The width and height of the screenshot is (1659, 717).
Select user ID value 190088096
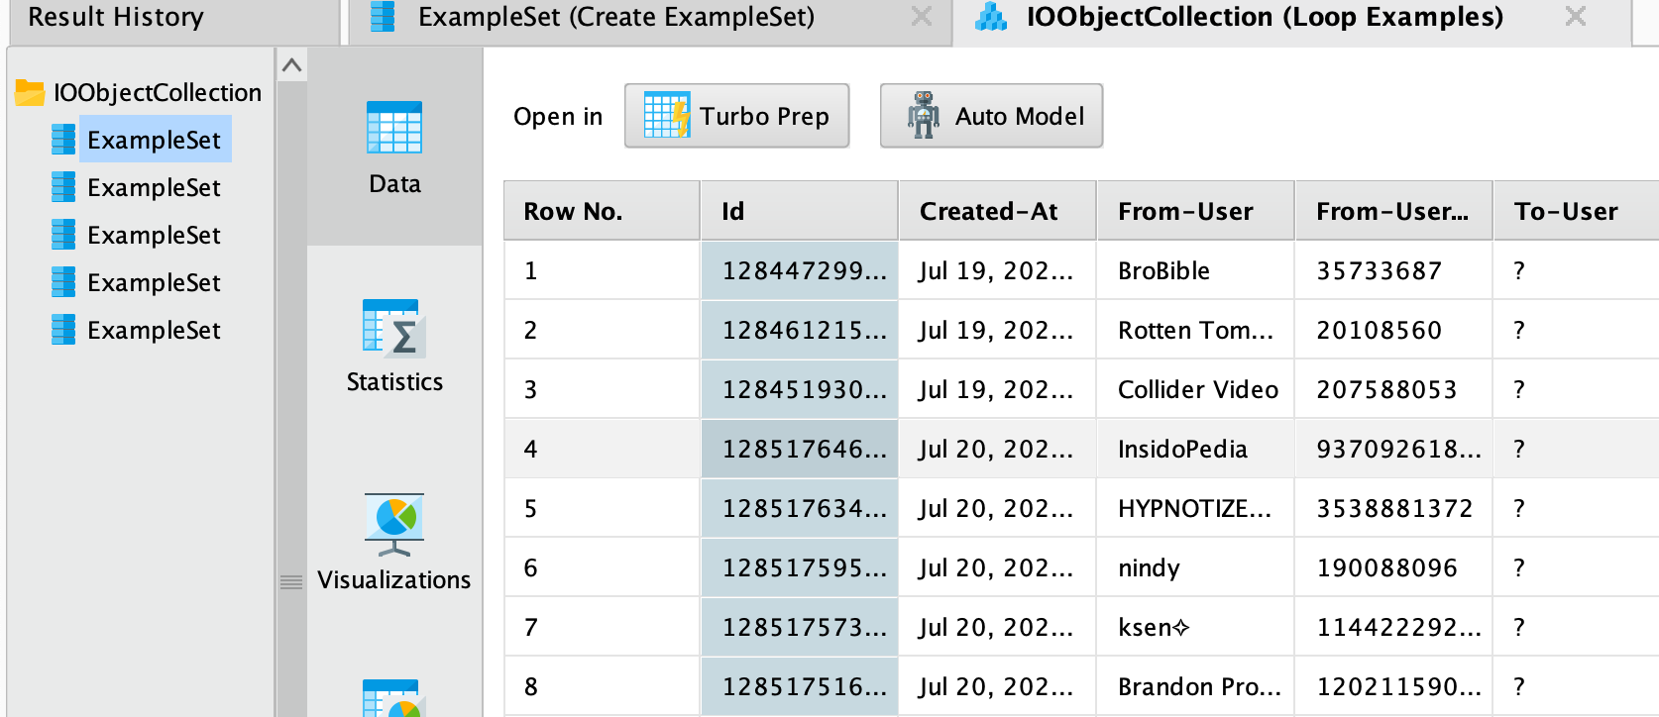click(1394, 567)
